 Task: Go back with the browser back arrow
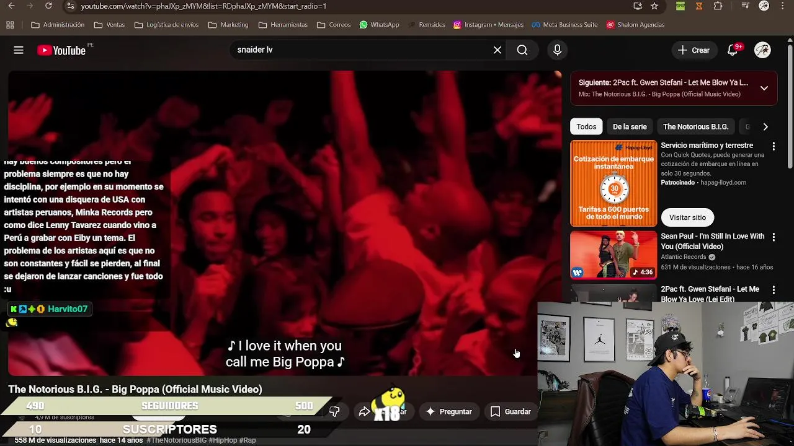(11, 6)
